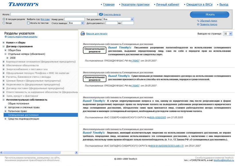Collapse the 'Интеллектуальная собственность' section
The height and width of the screenshot is (166, 235).
point(4,100)
